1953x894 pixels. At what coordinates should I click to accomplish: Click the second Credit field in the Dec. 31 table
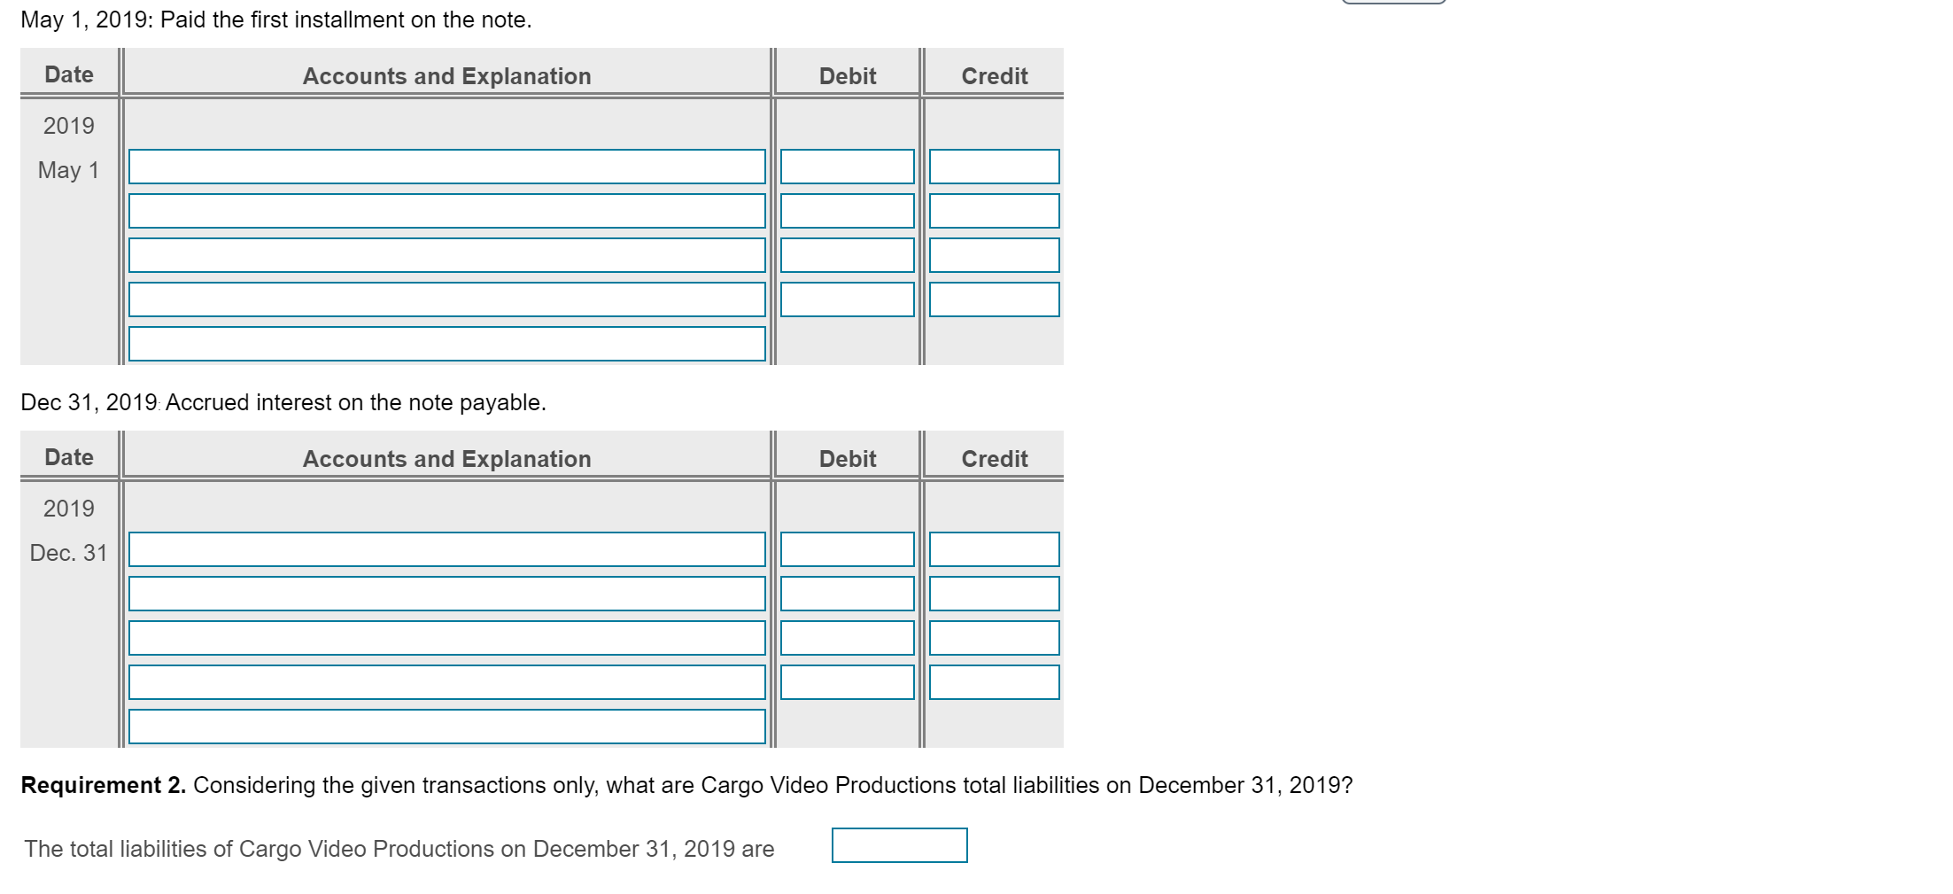(x=994, y=594)
